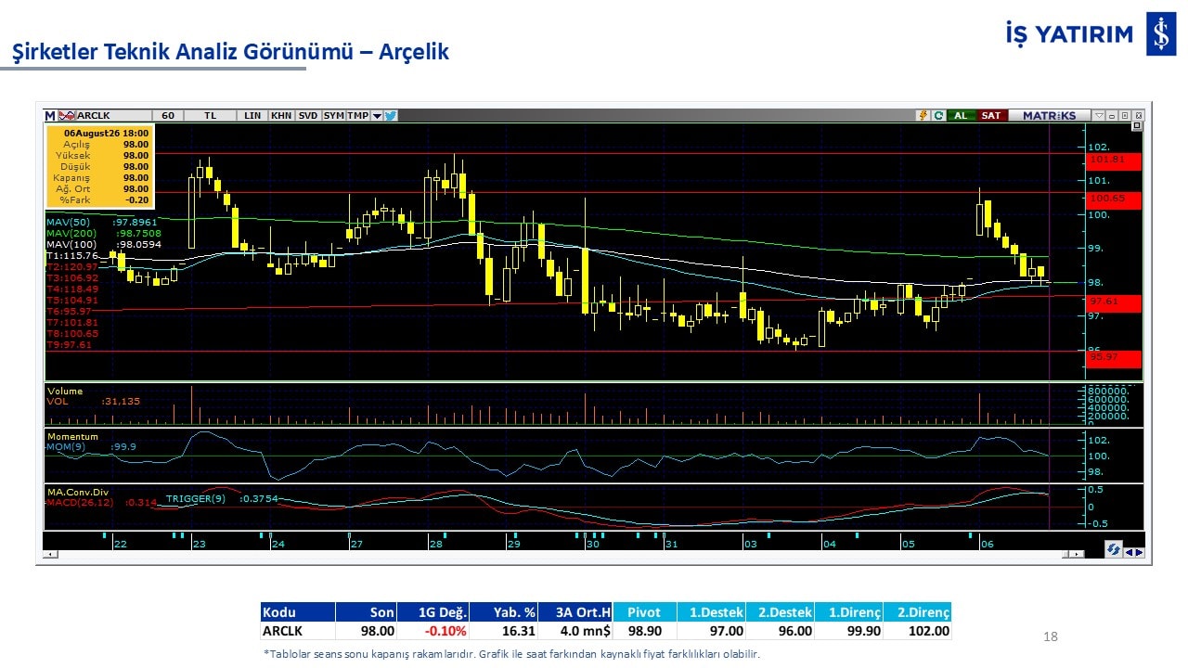Click the MAV(50) indicator label
This screenshot has width=1188, height=668.
tap(102, 223)
